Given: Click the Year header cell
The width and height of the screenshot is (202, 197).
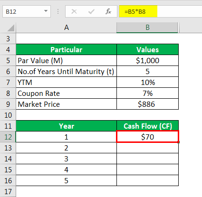Looking at the screenshot, I should coord(67,126).
